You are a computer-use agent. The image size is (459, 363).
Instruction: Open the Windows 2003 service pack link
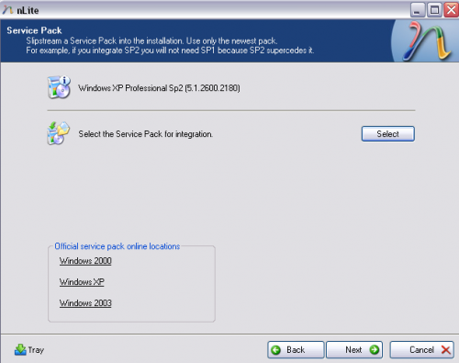click(x=85, y=303)
